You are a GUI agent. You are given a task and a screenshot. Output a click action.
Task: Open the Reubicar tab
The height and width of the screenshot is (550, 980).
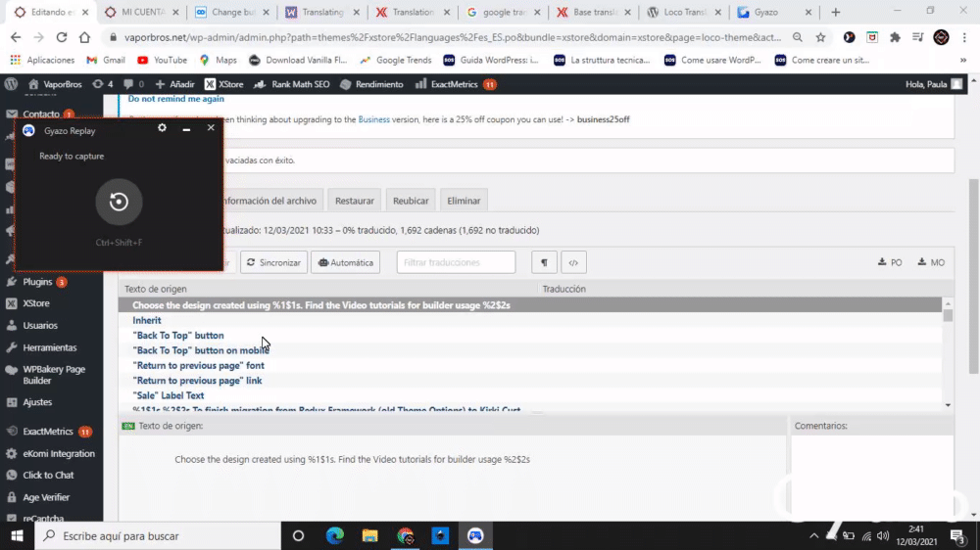(x=411, y=201)
